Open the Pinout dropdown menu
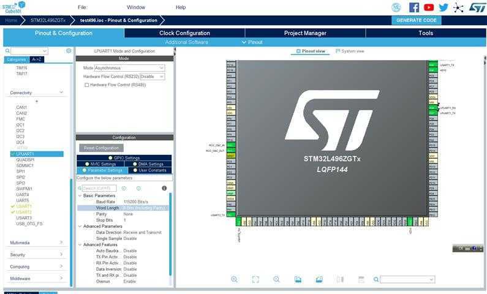 click(x=252, y=42)
